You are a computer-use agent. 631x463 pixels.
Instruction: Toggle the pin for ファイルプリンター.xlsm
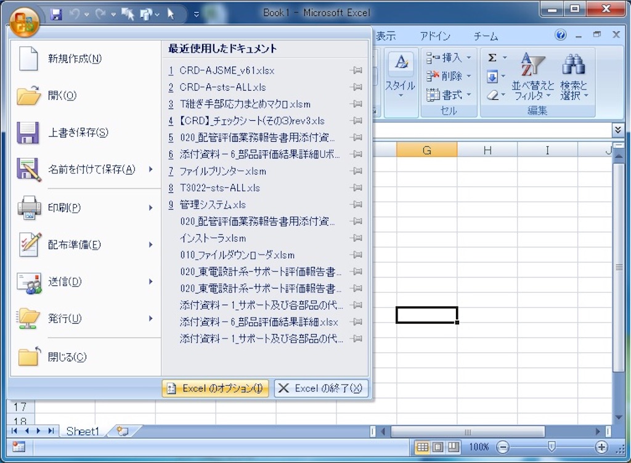356,171
